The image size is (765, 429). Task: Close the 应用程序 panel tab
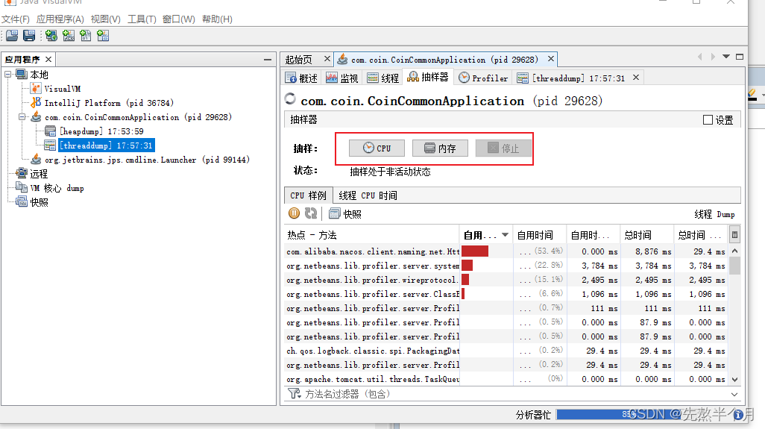click(x=48, y=59)
